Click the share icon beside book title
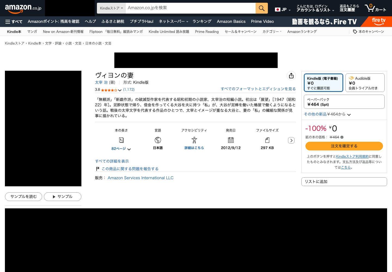 tap(291, 76)
